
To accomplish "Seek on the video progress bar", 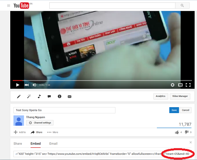I will (x=102, y=80).
